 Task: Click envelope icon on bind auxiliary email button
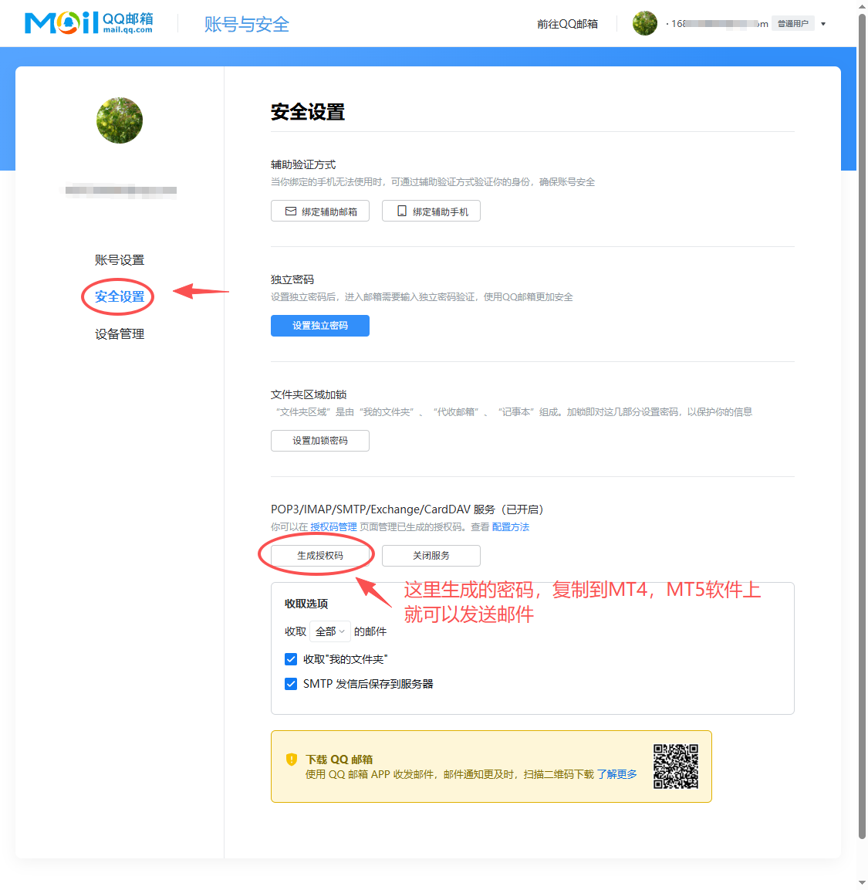[291, 211]
